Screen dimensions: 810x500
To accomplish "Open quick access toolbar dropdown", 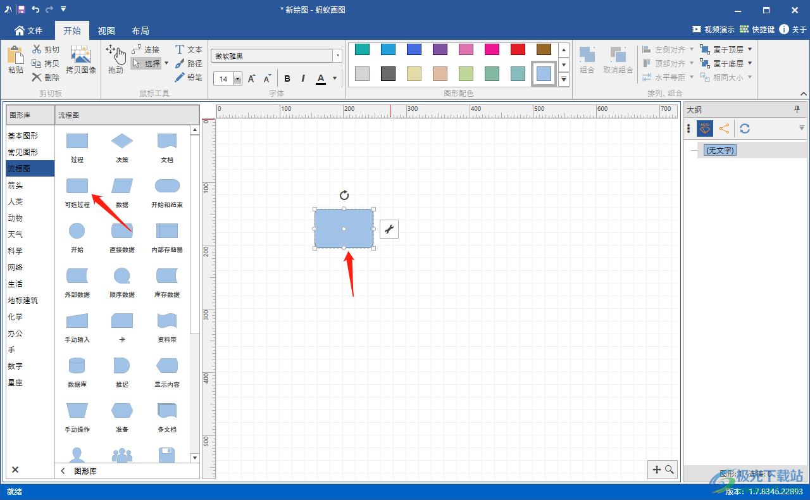I will coord(63,9).
